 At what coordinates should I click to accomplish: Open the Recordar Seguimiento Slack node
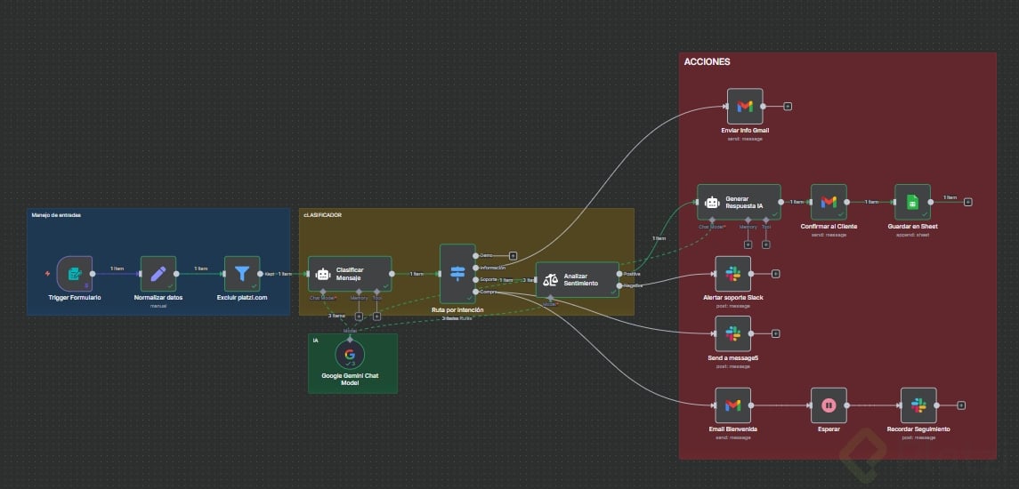pyautogui.click(x=918, y=405)
